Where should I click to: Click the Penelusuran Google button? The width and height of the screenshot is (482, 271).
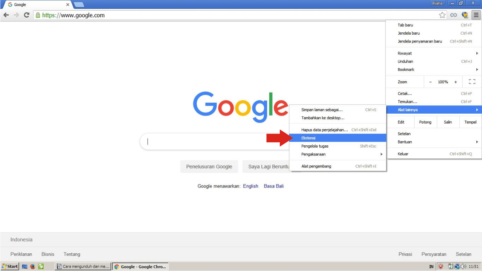(209, 166)
